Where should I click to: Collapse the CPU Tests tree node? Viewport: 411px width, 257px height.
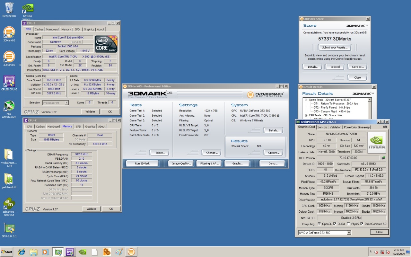(306, 115)
